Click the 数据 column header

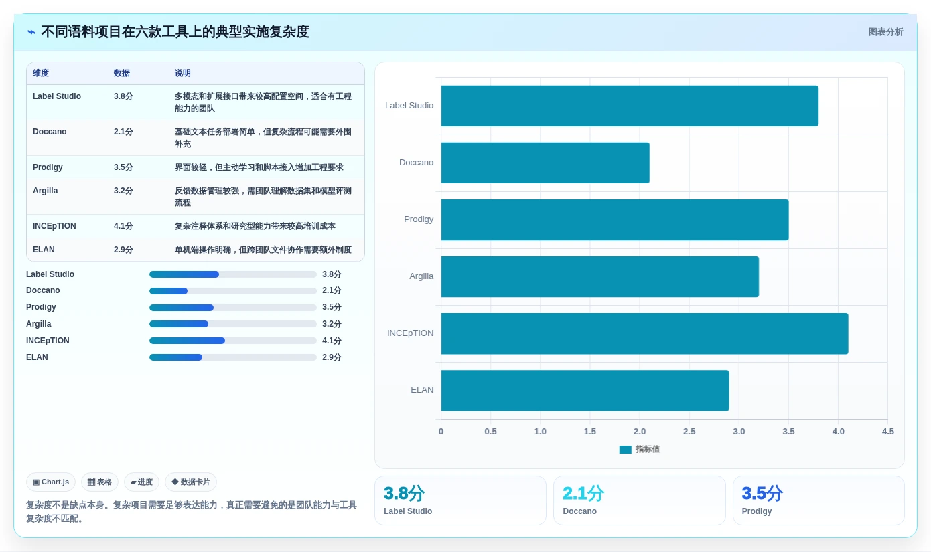point(122,73)
